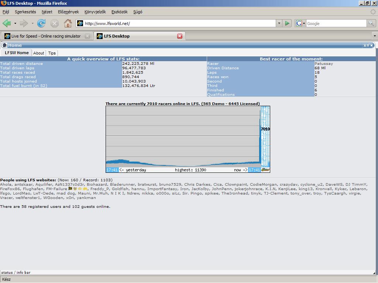Close the LFS Desktop tab

180,36
